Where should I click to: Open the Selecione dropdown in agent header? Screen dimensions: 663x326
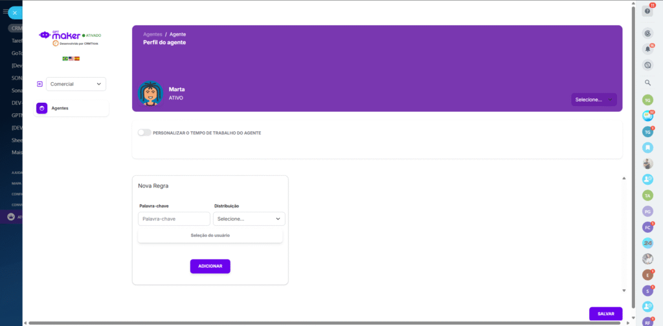coord(594,100)
